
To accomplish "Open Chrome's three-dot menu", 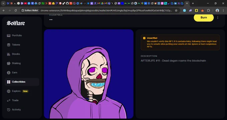I will point(223,11).
